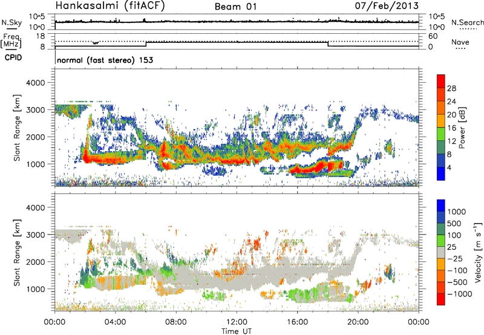Click the red backscatter patch near 02:00 at 1200 km
484x335 pixels.
point(87,158)
